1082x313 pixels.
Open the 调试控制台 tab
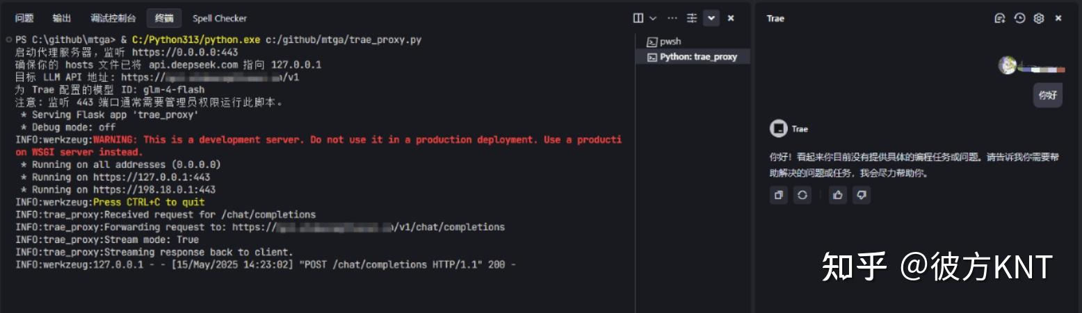[x=113, y=18]
